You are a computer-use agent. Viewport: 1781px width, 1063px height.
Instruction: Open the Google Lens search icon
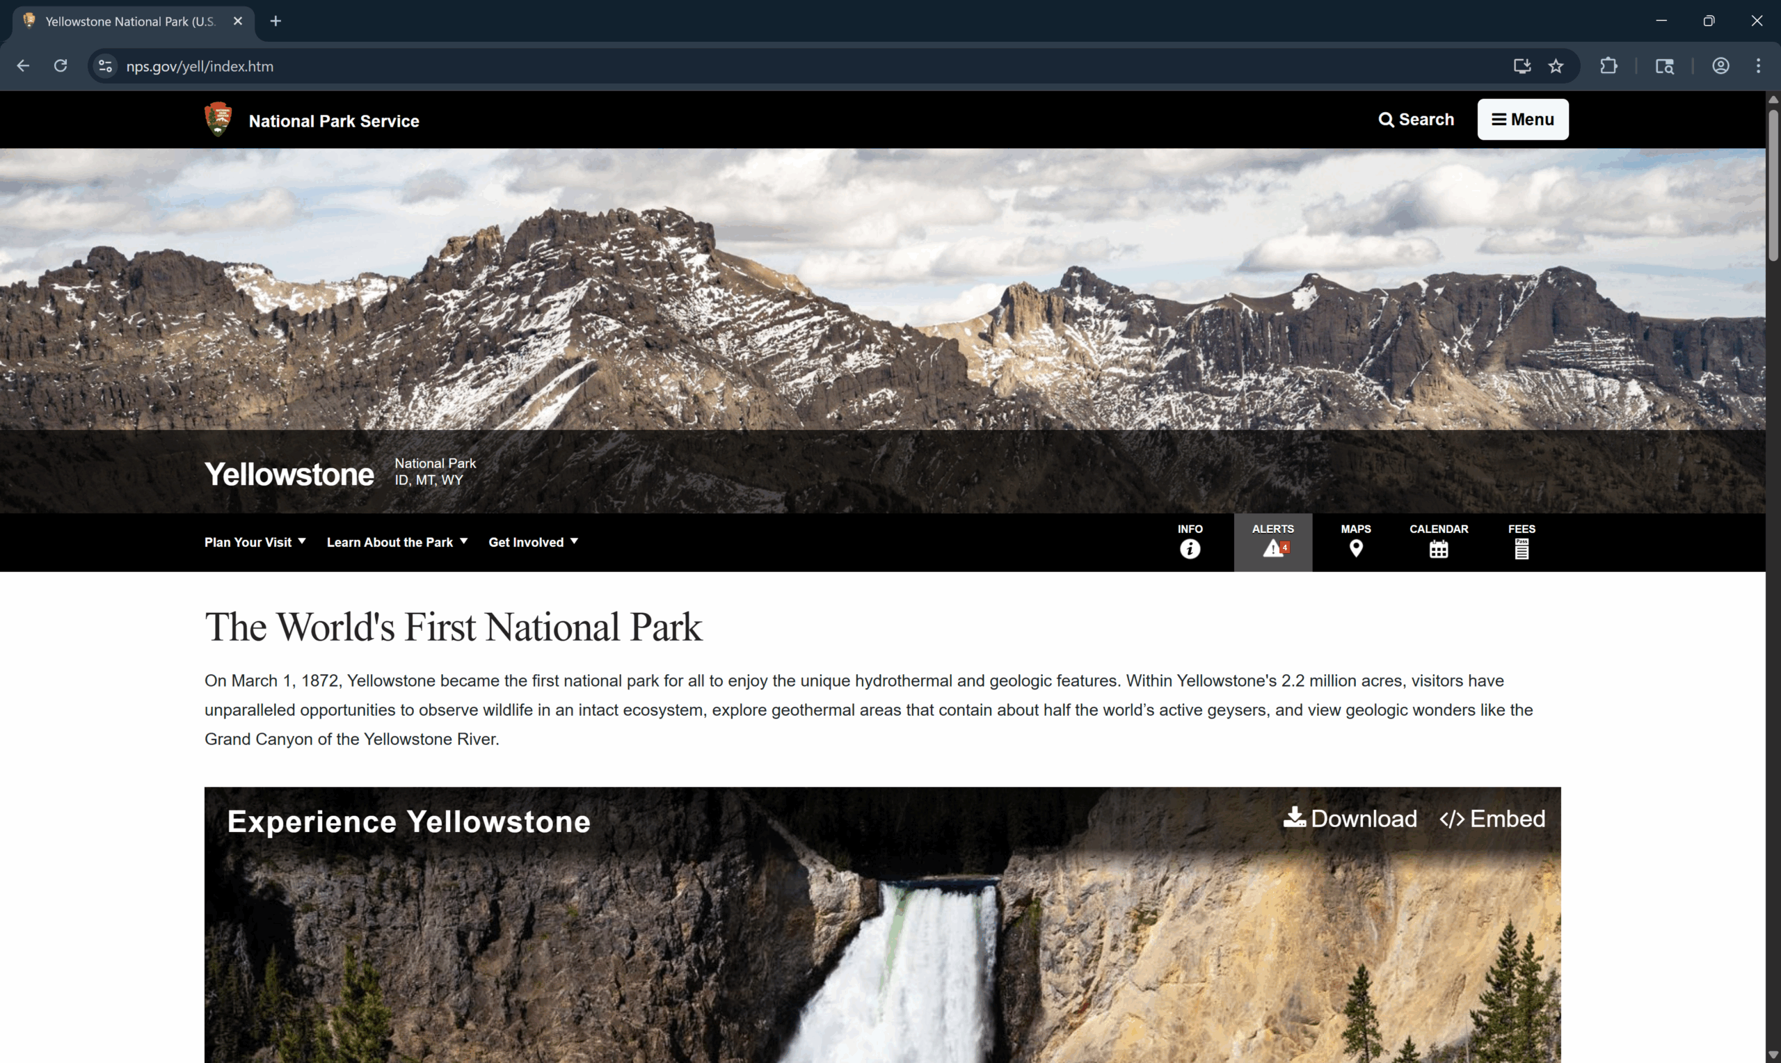point(1664,66)
